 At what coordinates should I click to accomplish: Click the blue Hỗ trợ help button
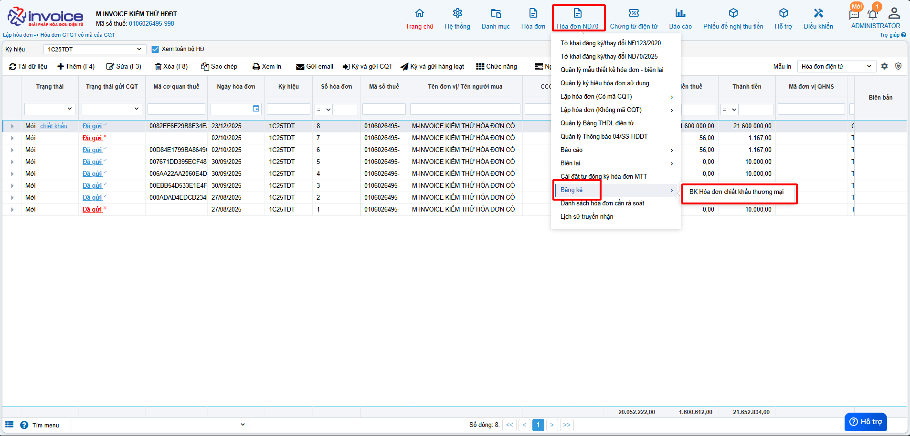pos(865,422)
